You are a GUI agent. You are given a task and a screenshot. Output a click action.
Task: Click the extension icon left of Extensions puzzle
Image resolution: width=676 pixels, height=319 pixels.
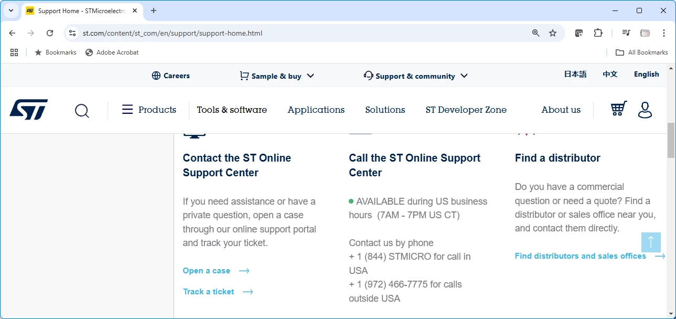[x=579, y=33]
